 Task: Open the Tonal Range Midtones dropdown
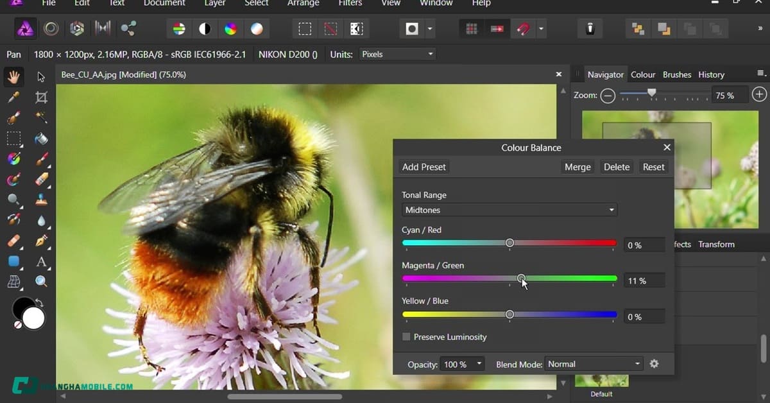(x=509, y=210)
